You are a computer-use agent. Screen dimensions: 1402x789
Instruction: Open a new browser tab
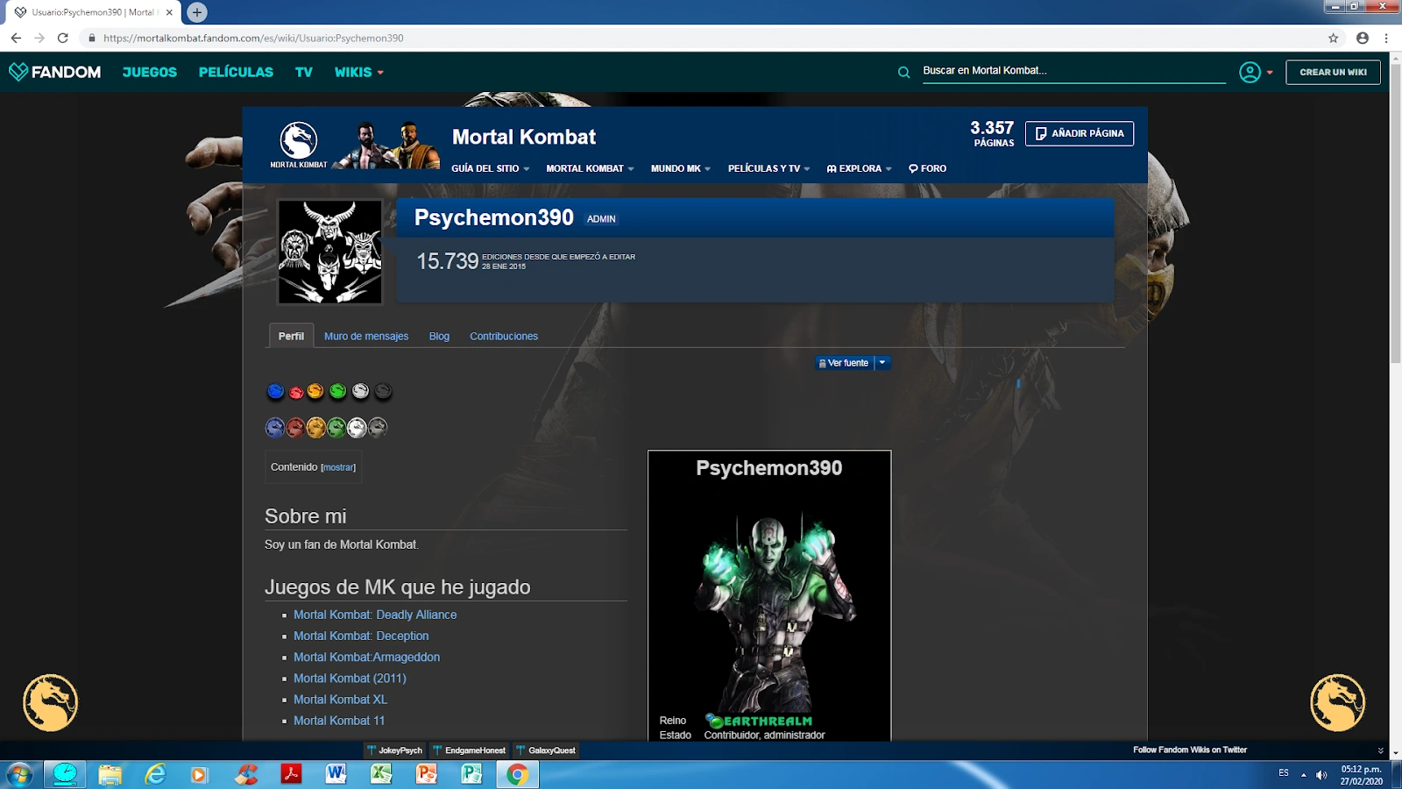click(x=197, y=12)
